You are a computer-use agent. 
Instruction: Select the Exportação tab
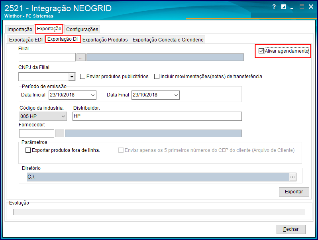tap(49, 29)
